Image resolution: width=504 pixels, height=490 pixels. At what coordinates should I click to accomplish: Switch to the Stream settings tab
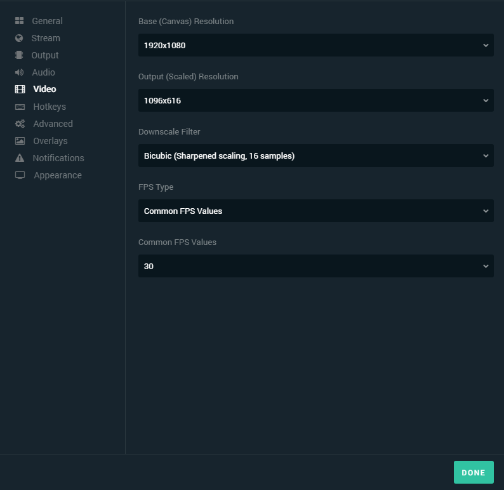tap(46, 38)
